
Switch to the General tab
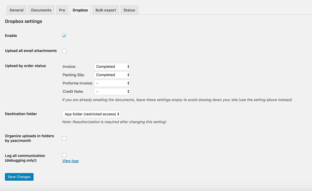pyautogui.click(x=17, y=10)
